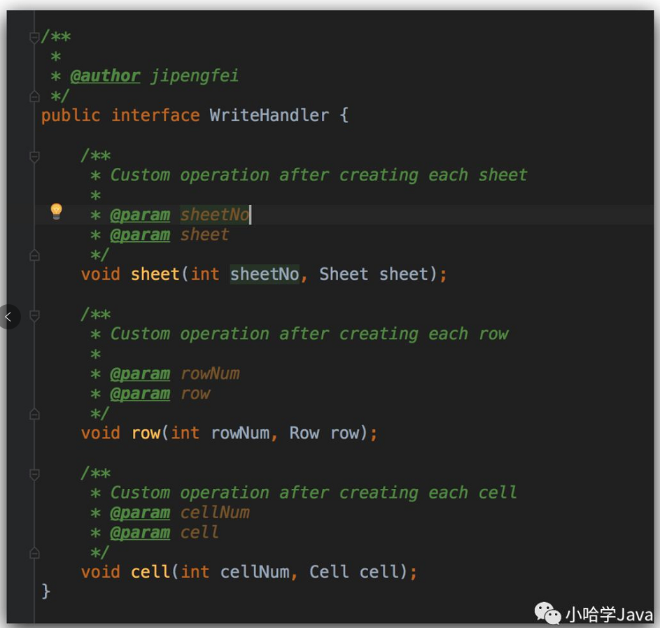Click the @param tag before Javadoc 'row'
This screenshot has width=660, height=628.
tap(140, 394)
